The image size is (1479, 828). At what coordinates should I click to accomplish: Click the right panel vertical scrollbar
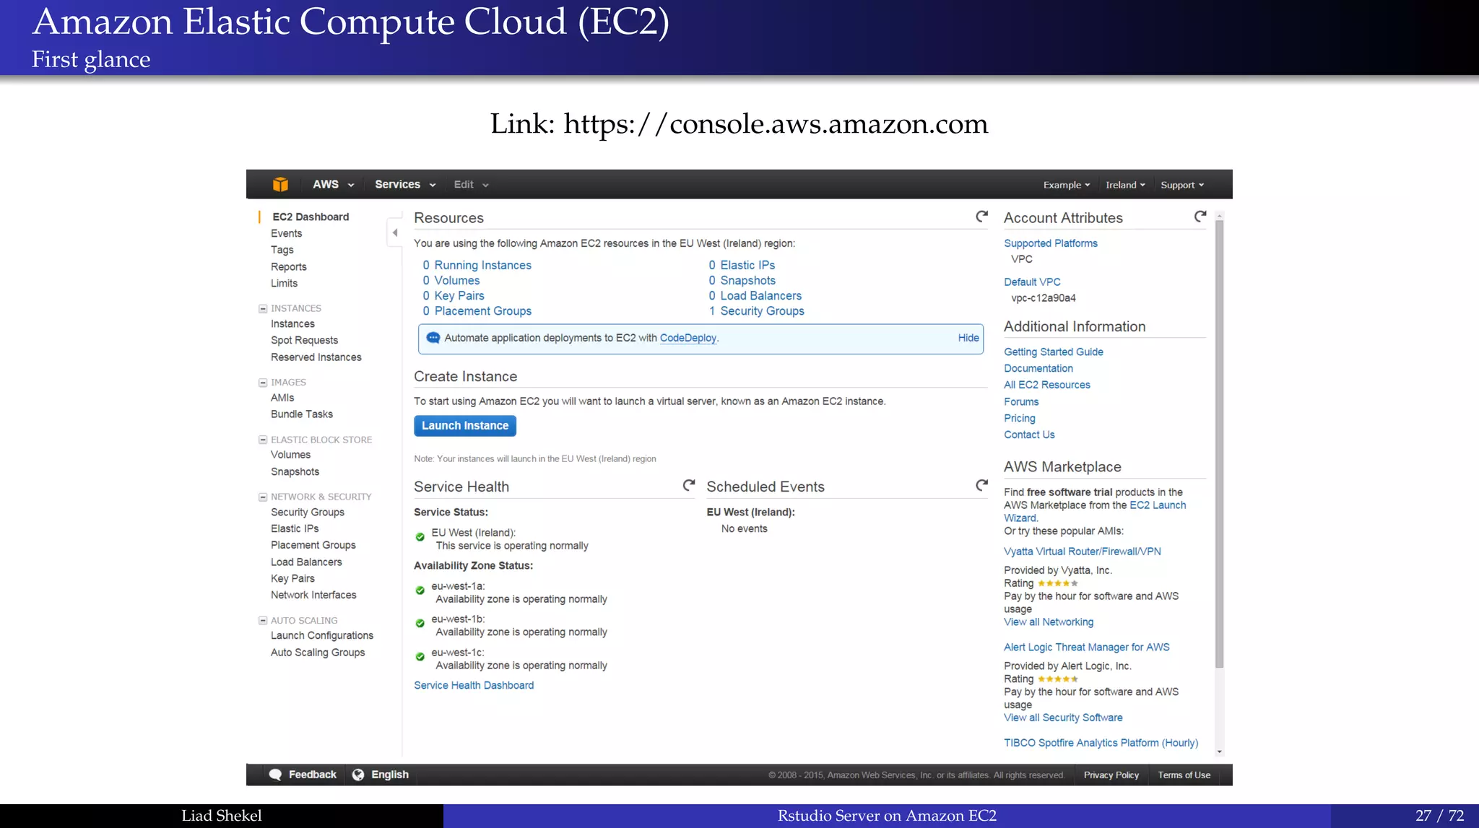click(x=1220, y=444)
